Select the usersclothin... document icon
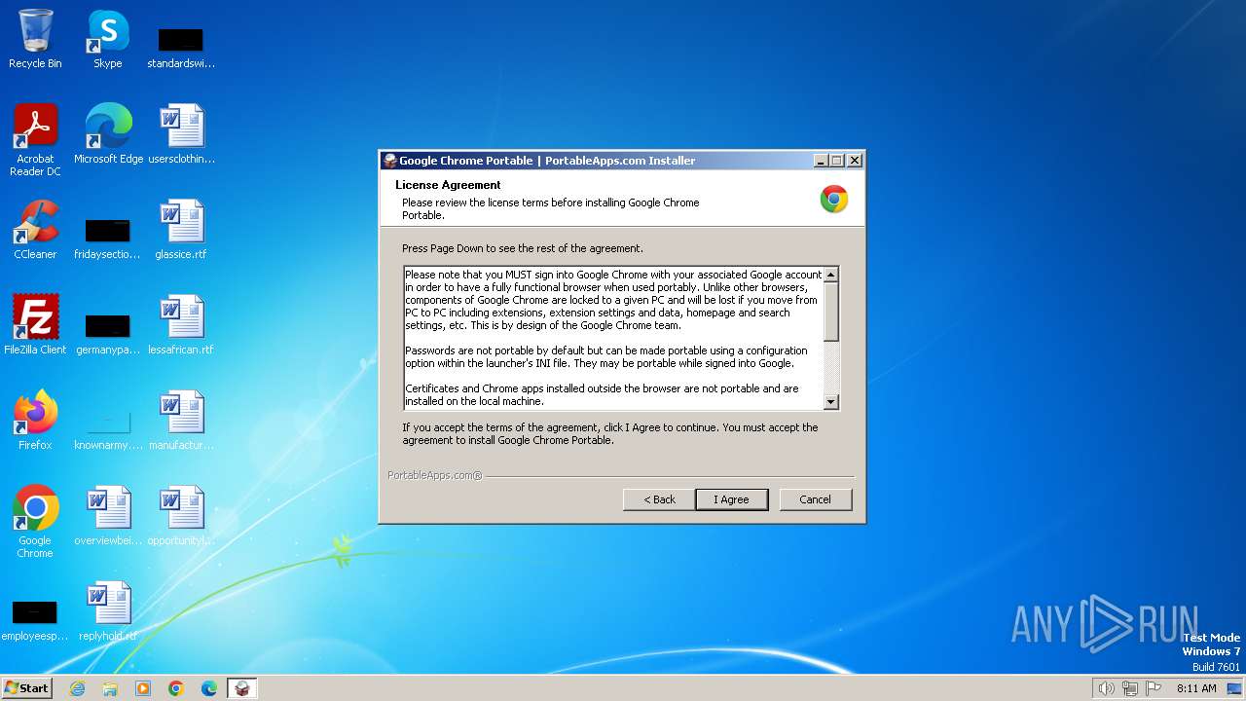 (181, 133)
